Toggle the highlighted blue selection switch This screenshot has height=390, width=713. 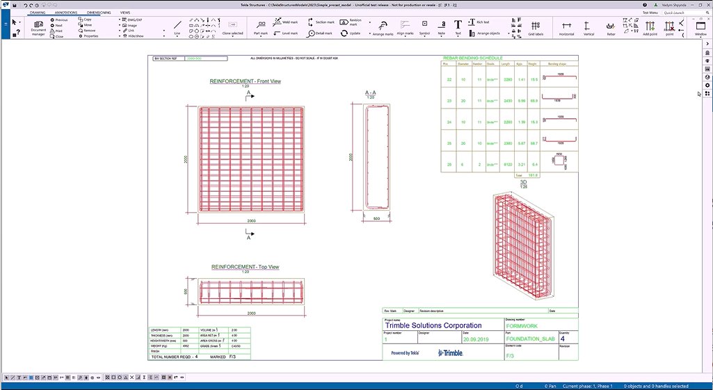31,377
